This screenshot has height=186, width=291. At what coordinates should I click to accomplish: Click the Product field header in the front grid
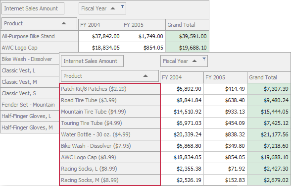point(110,76)
